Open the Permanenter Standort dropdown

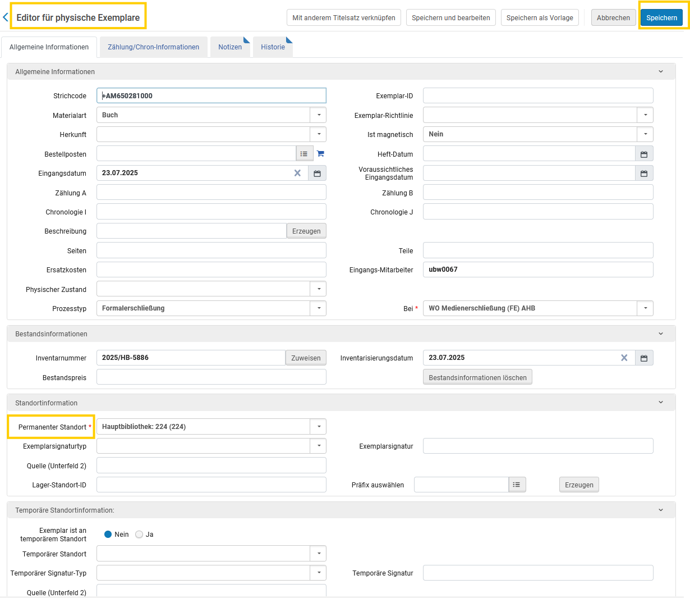318,427
